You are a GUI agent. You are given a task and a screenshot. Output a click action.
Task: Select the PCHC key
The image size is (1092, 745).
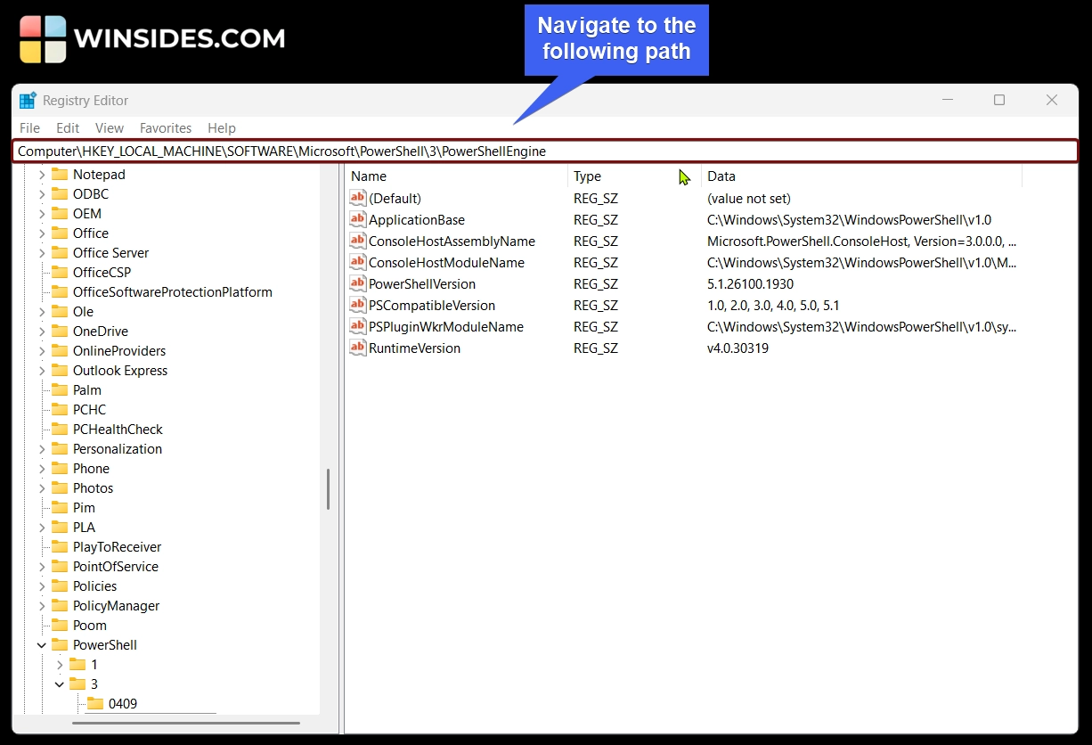[89, 409]
